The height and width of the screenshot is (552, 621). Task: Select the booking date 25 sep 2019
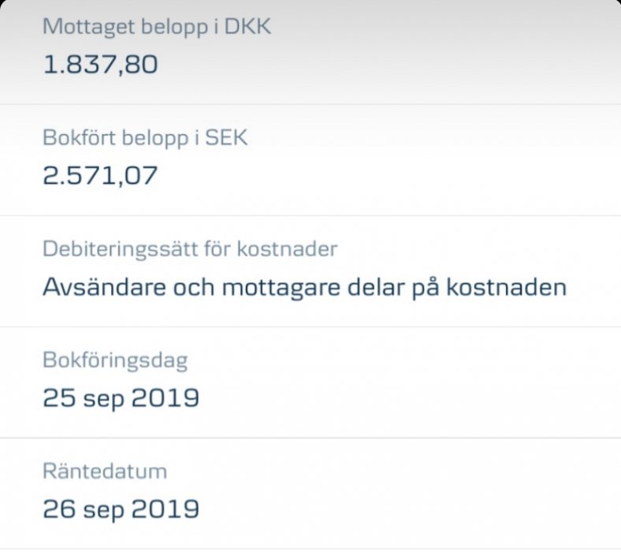(x=121, y=398)
